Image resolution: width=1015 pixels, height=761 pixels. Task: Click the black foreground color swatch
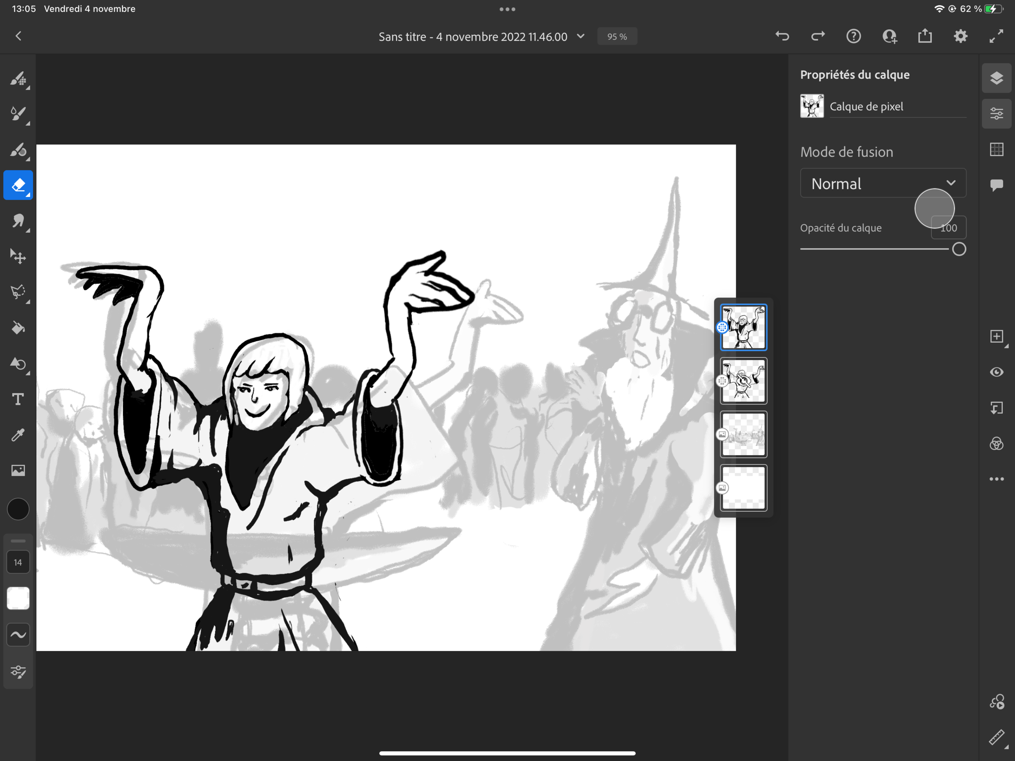pyautogui.click(x=18, y=509)
